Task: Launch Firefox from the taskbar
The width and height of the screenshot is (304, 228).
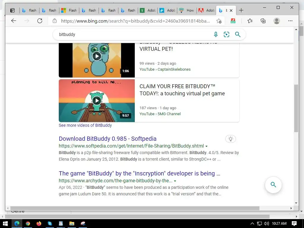Action: (39, 224)
